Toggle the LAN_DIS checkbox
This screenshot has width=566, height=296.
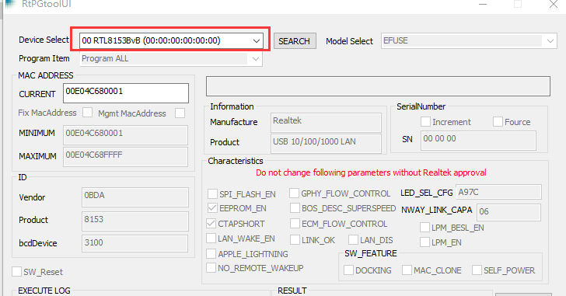coord(354,239)
